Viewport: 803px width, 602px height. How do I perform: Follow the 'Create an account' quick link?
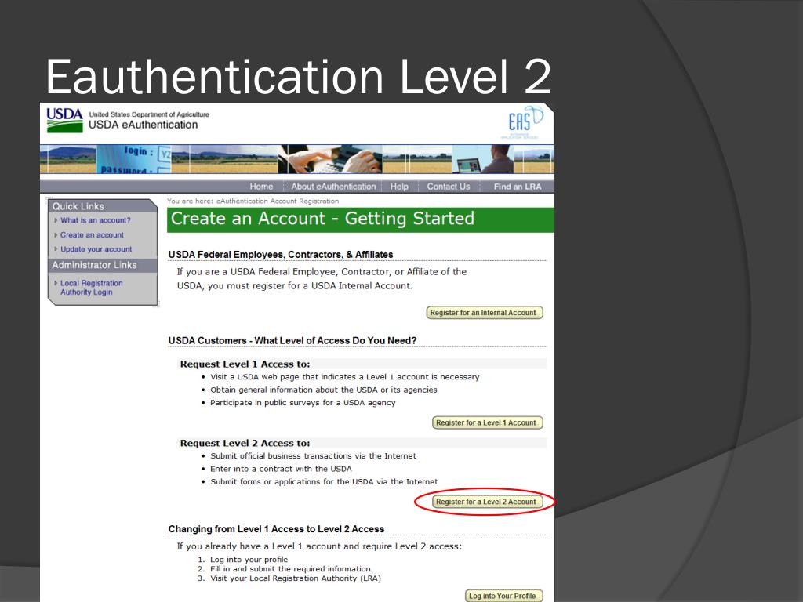pyautogui.click(x=93, y=235)
